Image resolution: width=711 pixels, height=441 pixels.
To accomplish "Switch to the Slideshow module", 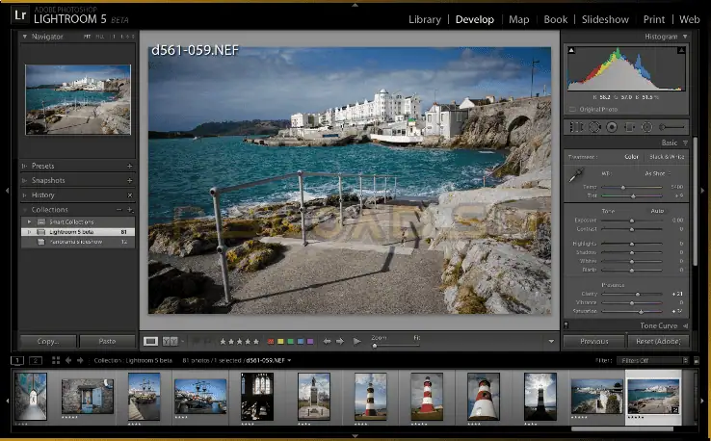I will click(x=605, y=19).
